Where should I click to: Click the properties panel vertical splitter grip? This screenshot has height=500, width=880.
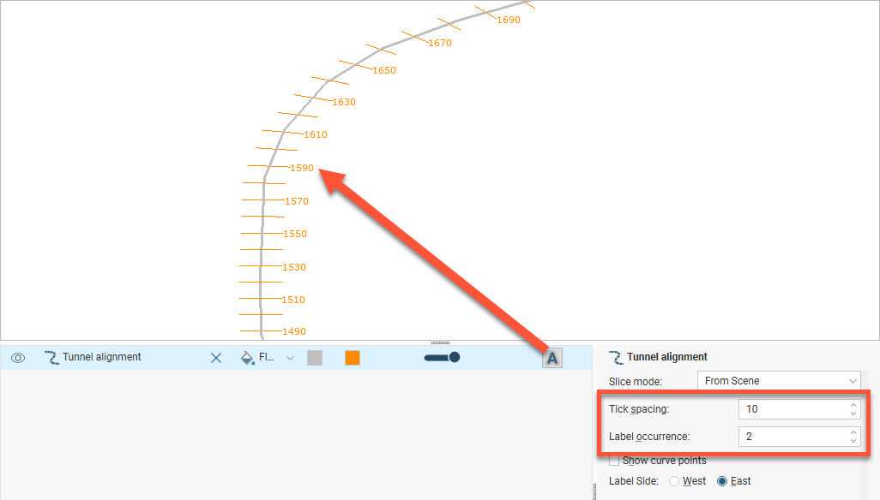point(594,491)
